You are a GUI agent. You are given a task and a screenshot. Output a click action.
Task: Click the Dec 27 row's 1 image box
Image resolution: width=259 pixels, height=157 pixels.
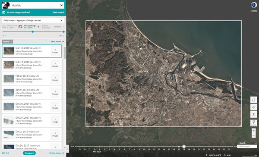tap(55, 121)
